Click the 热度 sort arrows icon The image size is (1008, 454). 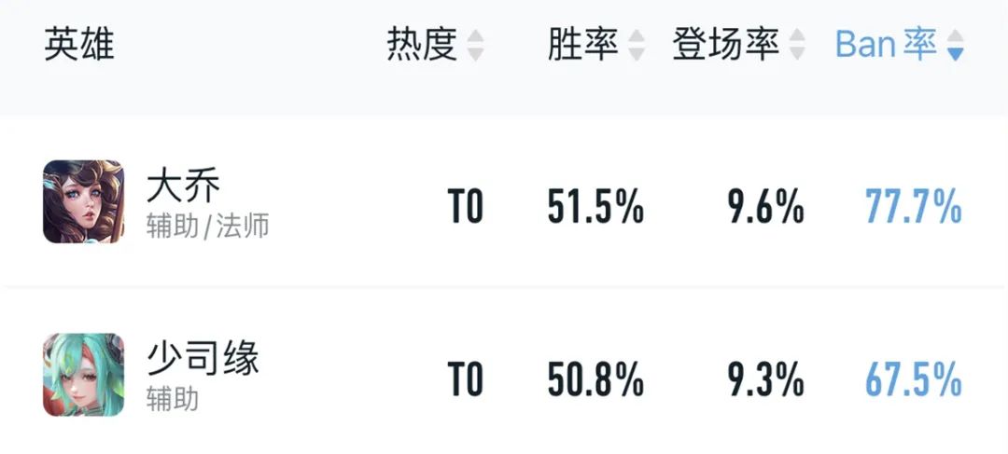[x=475, y=46]
